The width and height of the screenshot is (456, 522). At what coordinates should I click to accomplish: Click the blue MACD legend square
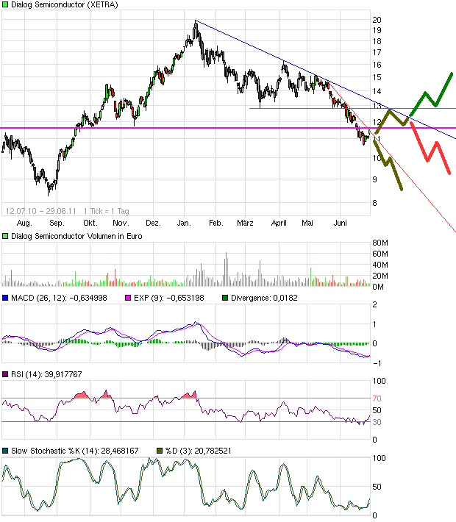pos(5,298)
